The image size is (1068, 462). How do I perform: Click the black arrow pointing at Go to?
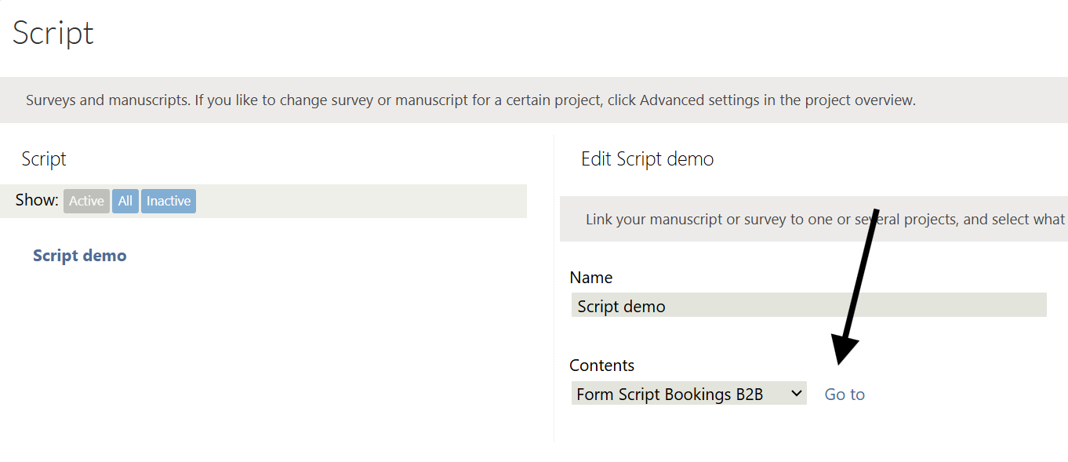856,290
